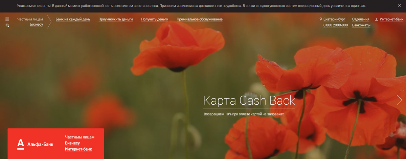Open Карта Cash Back promo title
This screenshot has height=159, width=406.
tap(249, 101)
